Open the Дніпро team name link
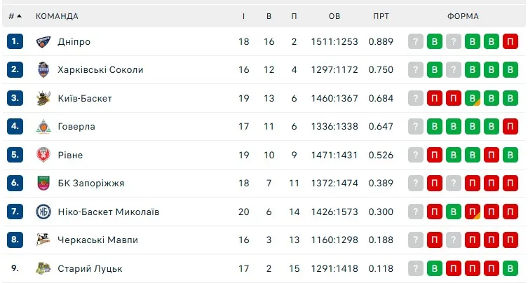The image size is (528, 283). [74, 42]
